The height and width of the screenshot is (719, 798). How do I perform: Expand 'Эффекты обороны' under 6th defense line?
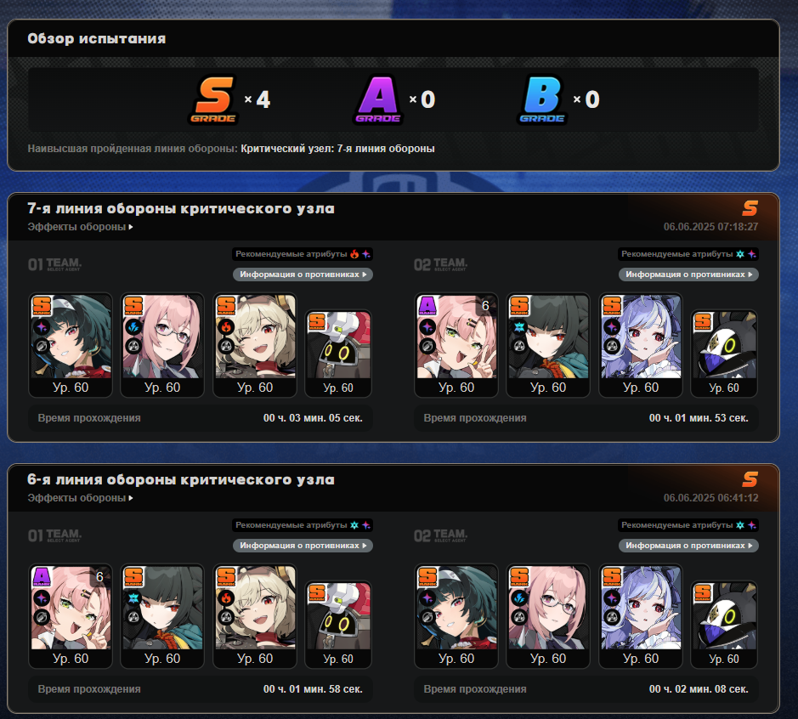pos(81,498)
